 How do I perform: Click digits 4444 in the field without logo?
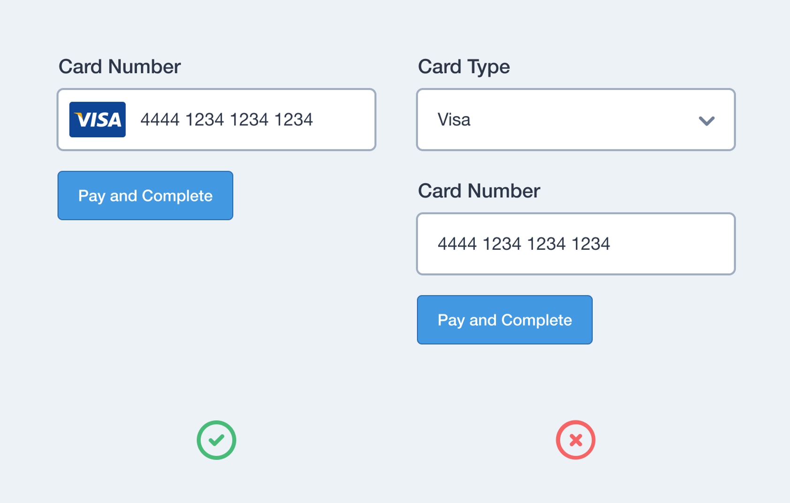(457, 244)
